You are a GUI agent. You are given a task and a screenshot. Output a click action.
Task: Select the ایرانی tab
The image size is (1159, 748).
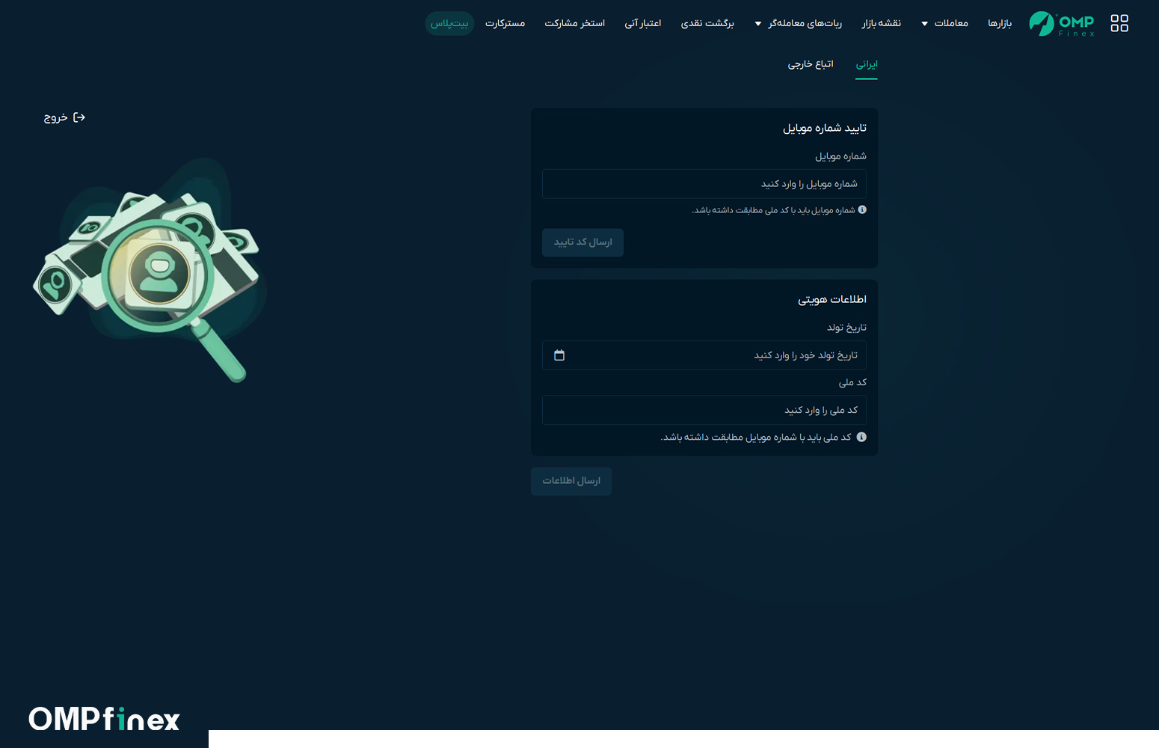click(x=867, y=64)
